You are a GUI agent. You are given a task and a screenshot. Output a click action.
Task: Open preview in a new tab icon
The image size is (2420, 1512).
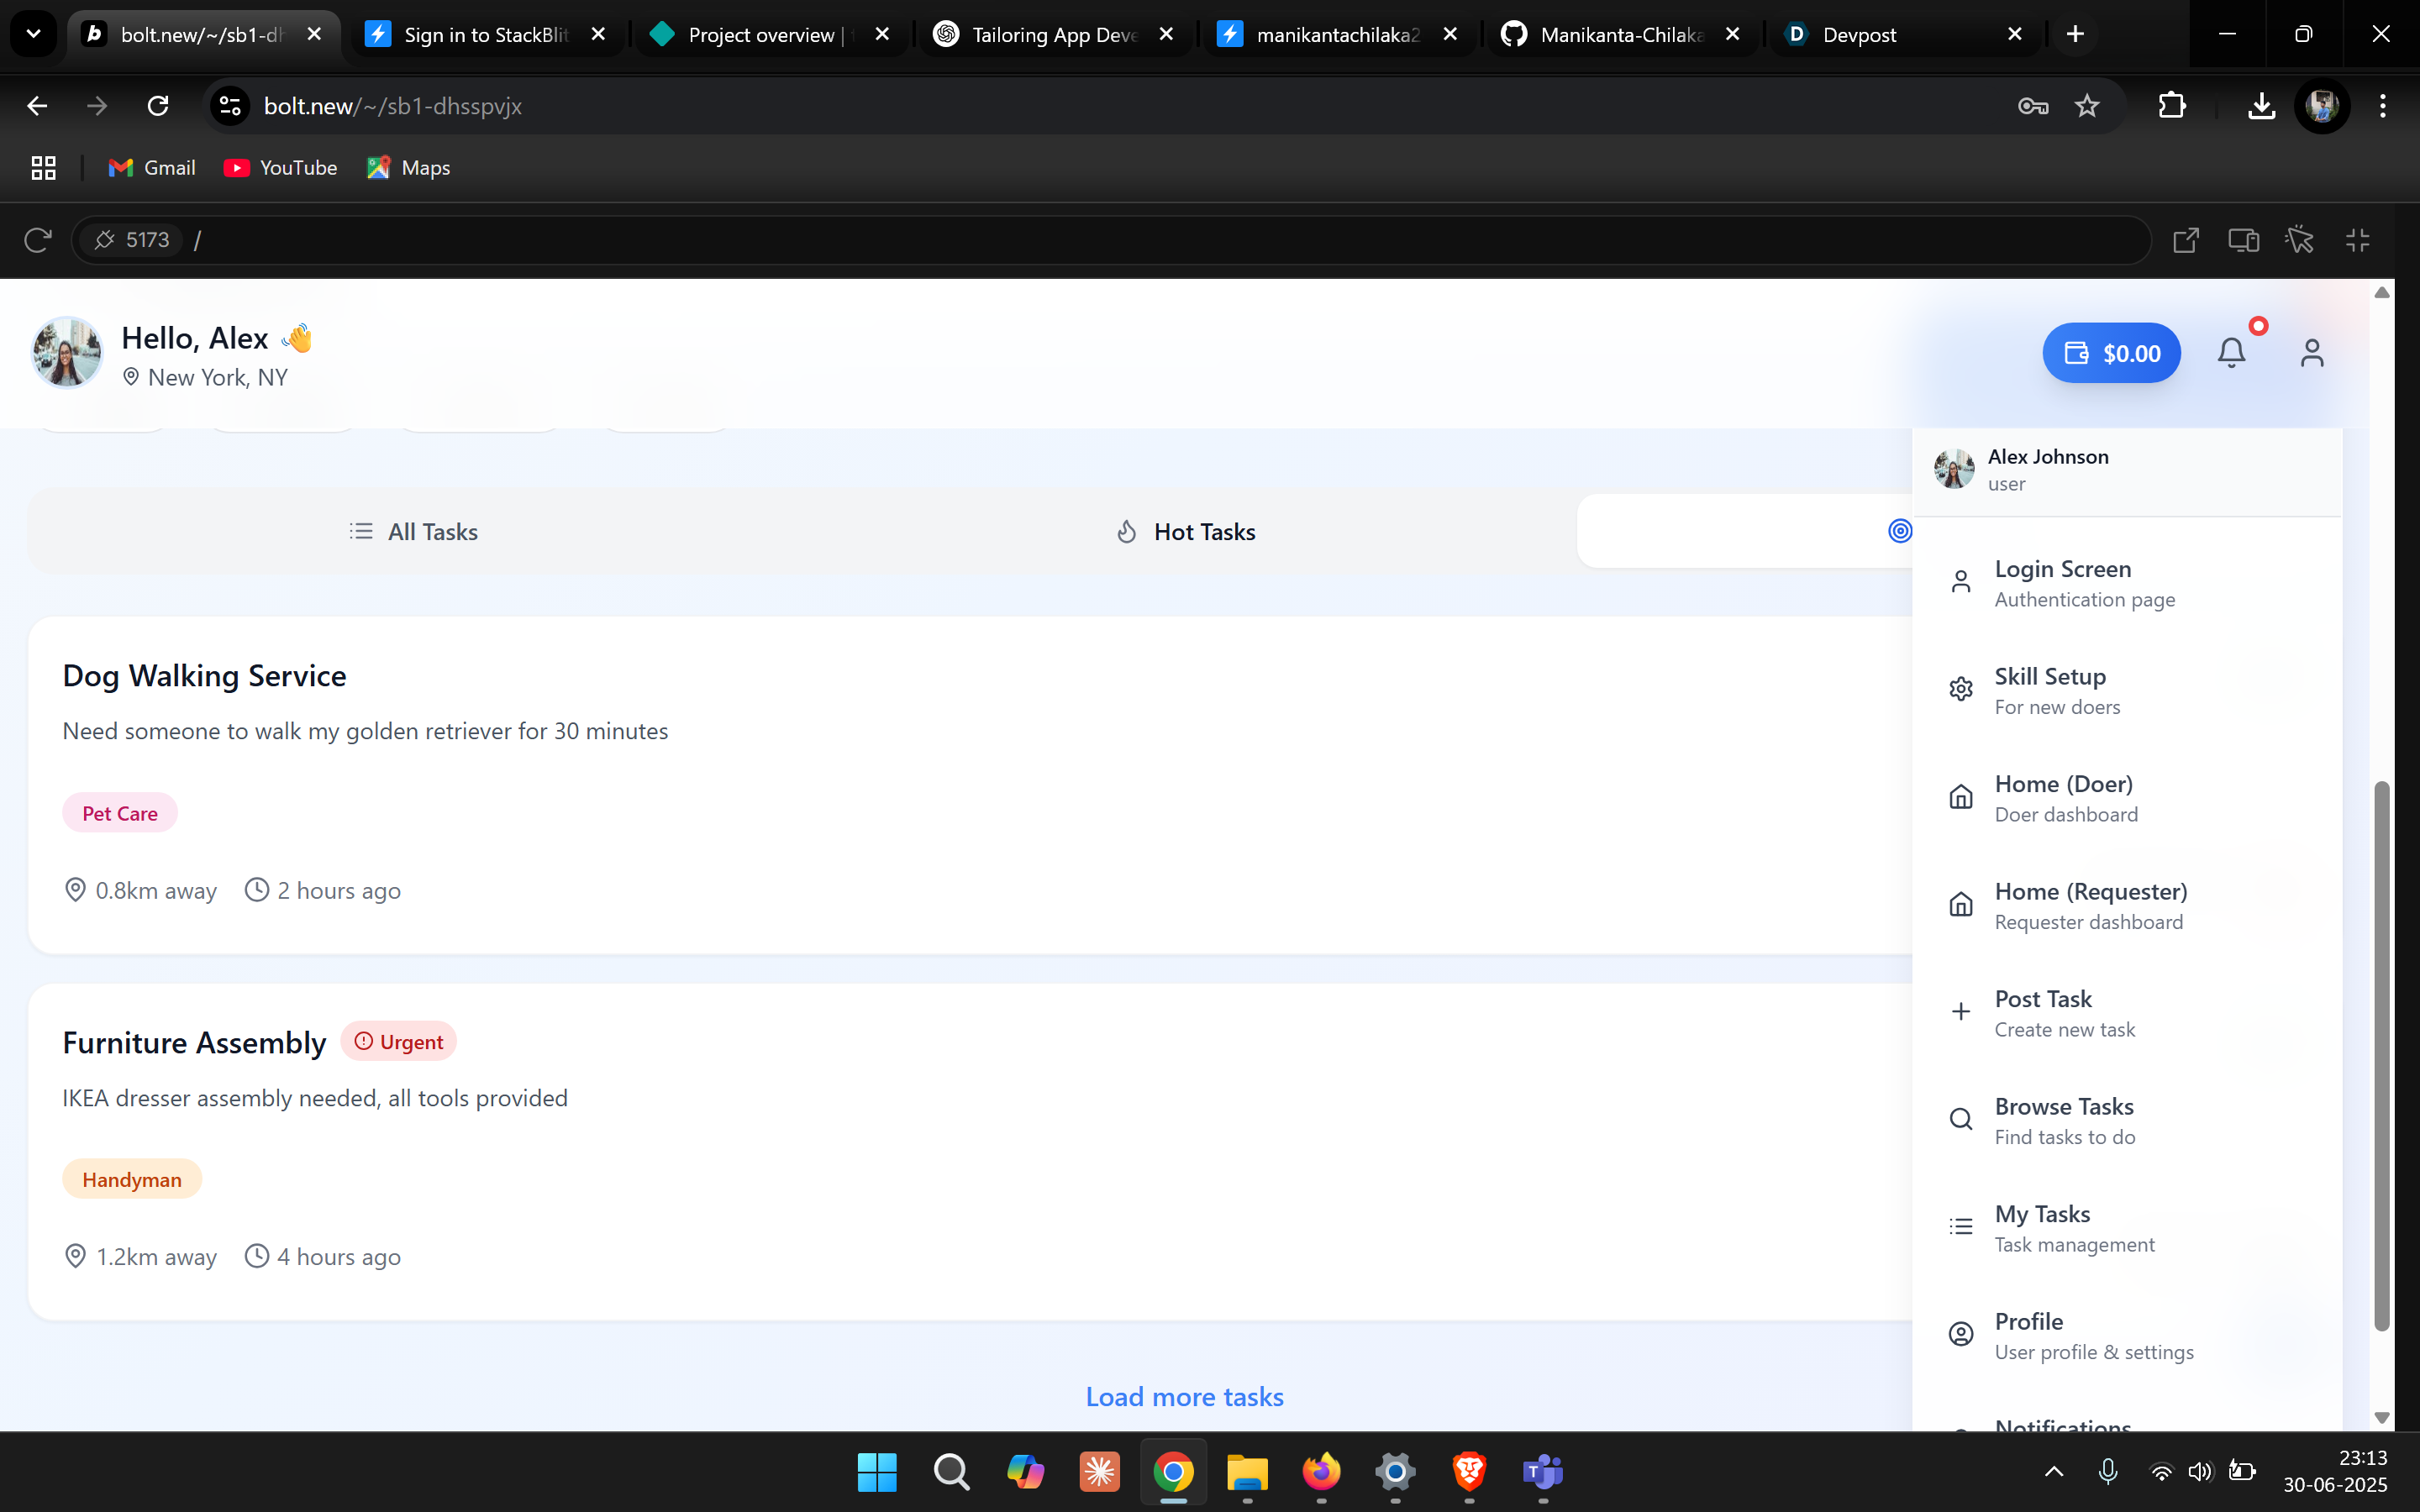(2186, 240)
